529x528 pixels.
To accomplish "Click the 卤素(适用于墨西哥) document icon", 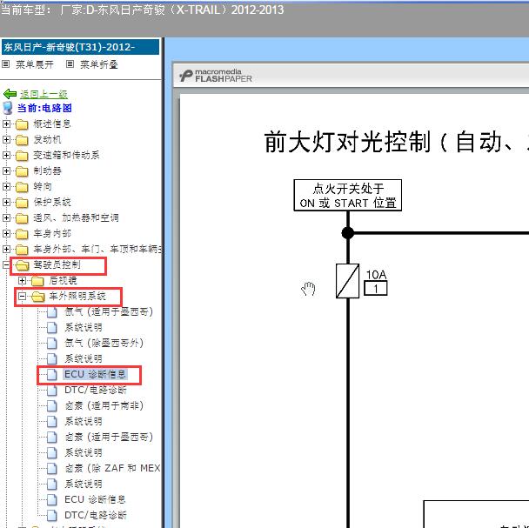I will click(x=51, y=437).
